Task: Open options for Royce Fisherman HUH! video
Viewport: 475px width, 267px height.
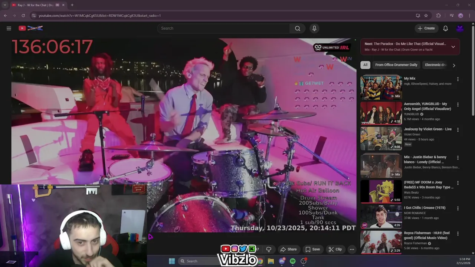Action: point(458,234)
